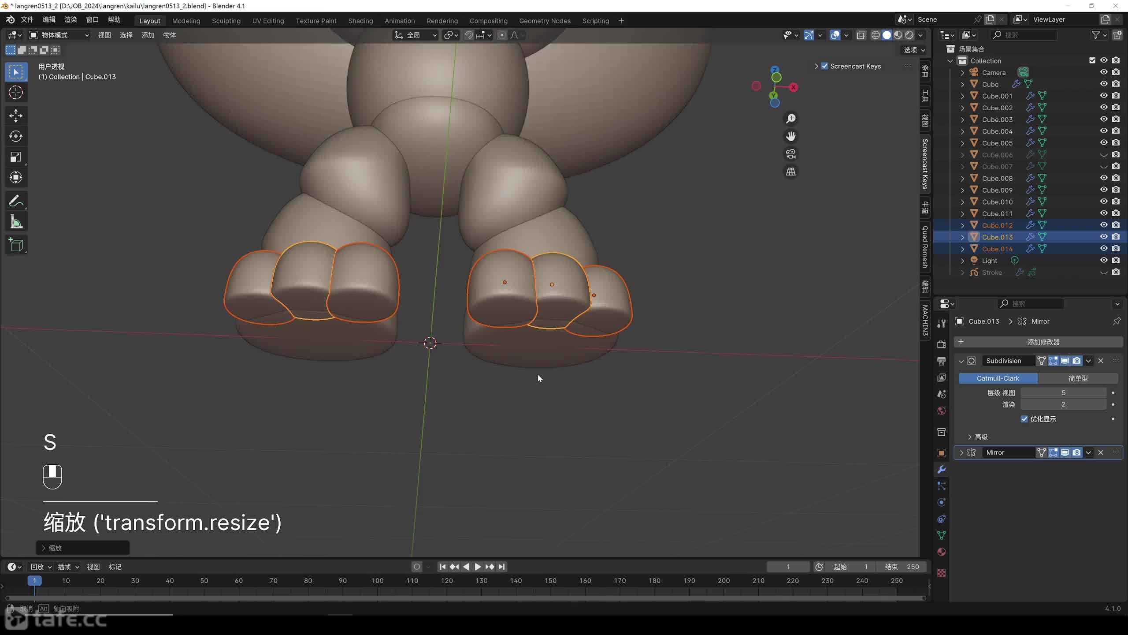Screen dimensions: 1128x635
Task: Switch to Modeling workspace tab
Action: click(x=186, y=21)
